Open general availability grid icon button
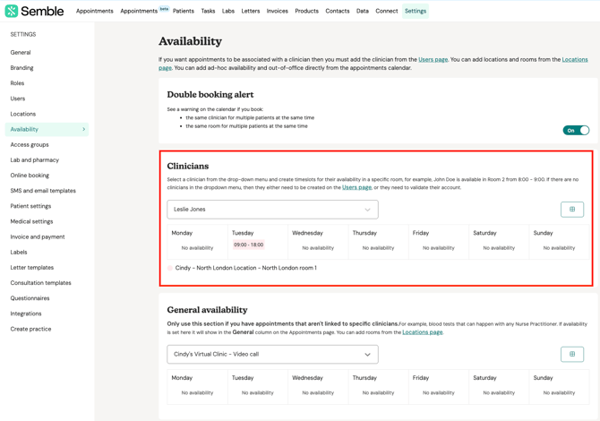 pyautogui.click(x=572, y=354)
